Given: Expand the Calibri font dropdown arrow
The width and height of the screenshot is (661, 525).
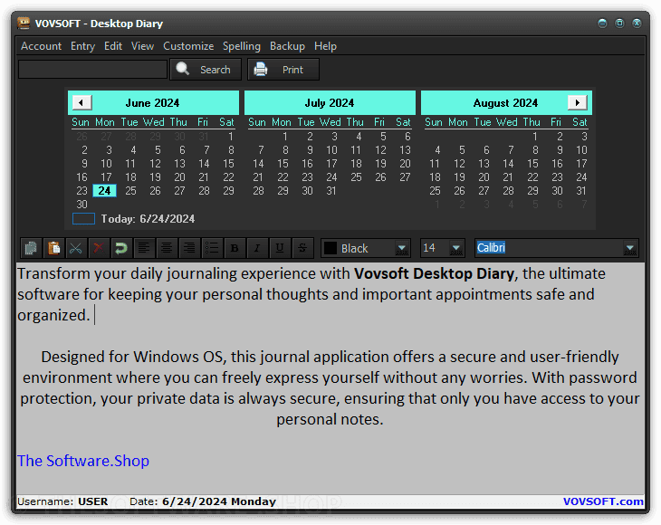Looking at the screenshot, I should [x=630, y=248].
